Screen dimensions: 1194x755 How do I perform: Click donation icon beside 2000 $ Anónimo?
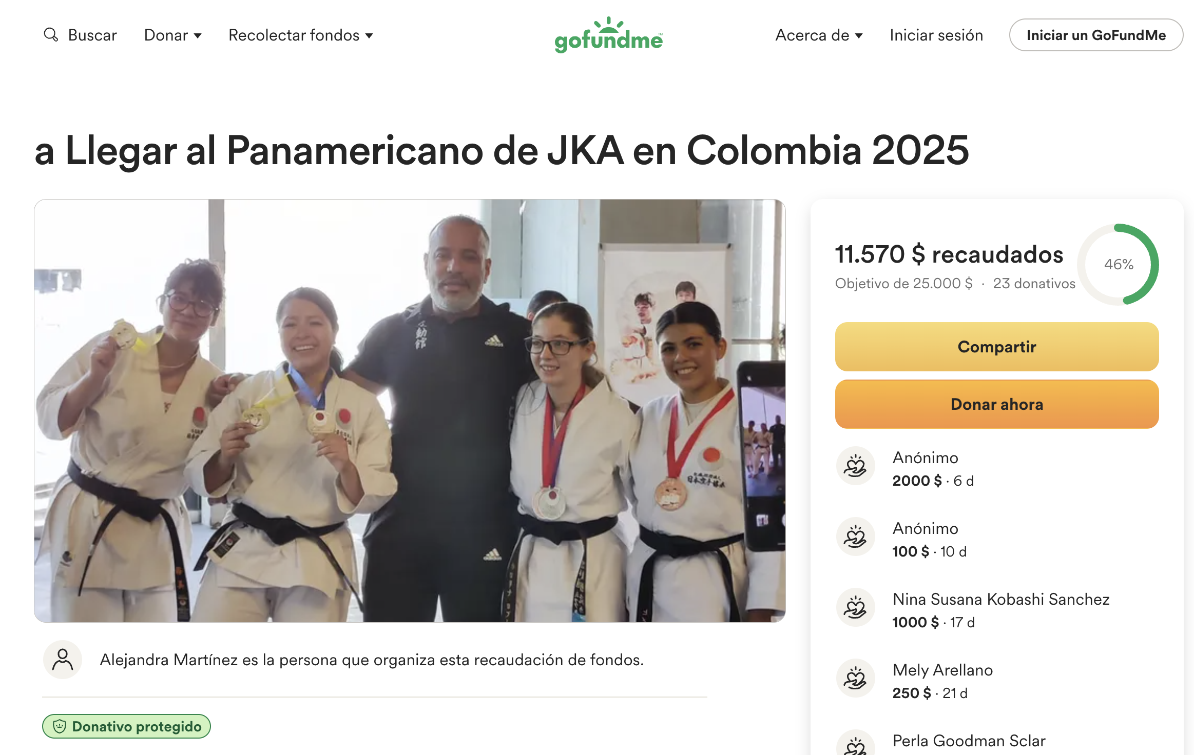click(x=855, y=466)
